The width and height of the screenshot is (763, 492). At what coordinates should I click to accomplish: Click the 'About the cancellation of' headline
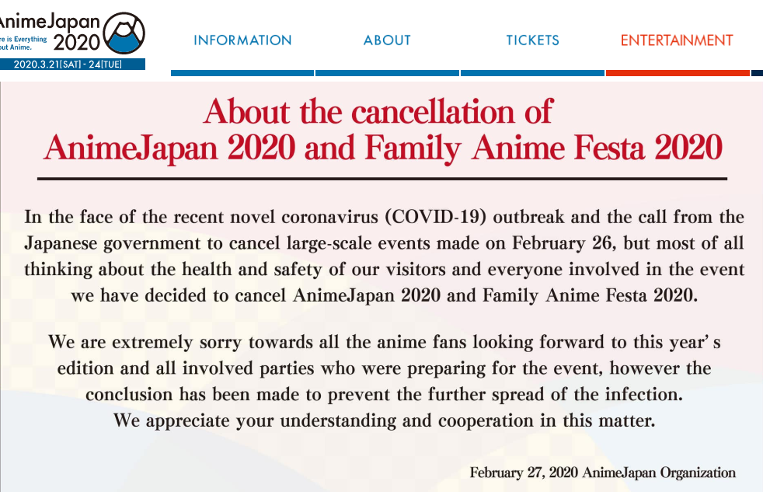(x=378, y=112)
